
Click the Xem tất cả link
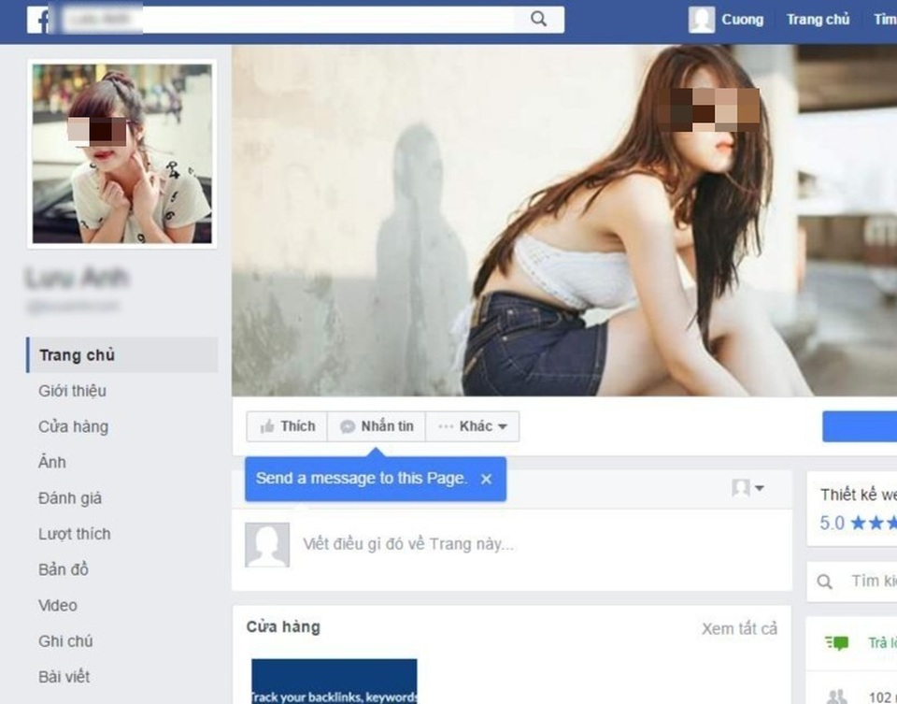click(739, 628)
